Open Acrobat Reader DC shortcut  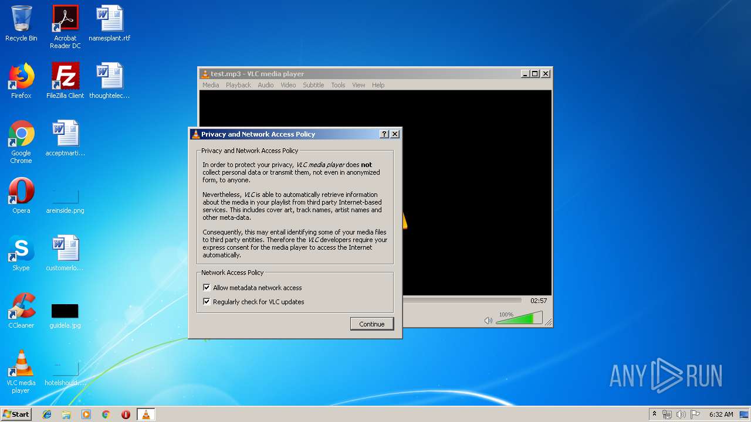(x=65, y=27)
